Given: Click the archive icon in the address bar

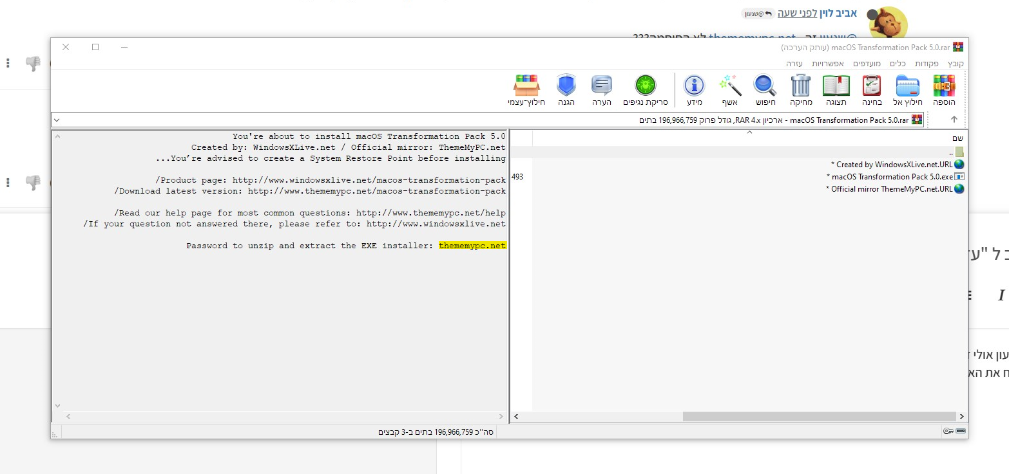Looking at the screenshot, I should tap(917, 120).
